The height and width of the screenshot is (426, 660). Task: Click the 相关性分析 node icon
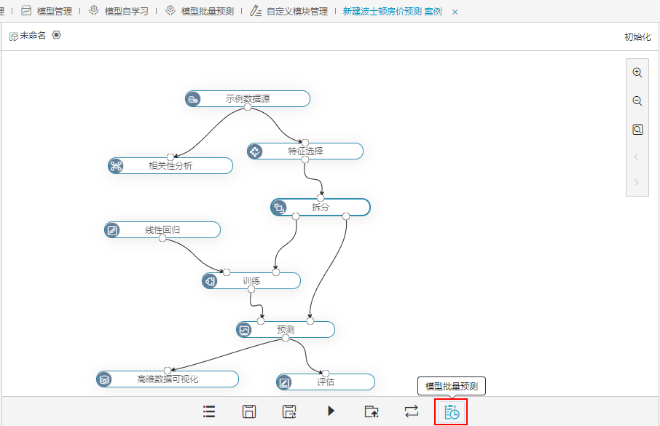116,166
